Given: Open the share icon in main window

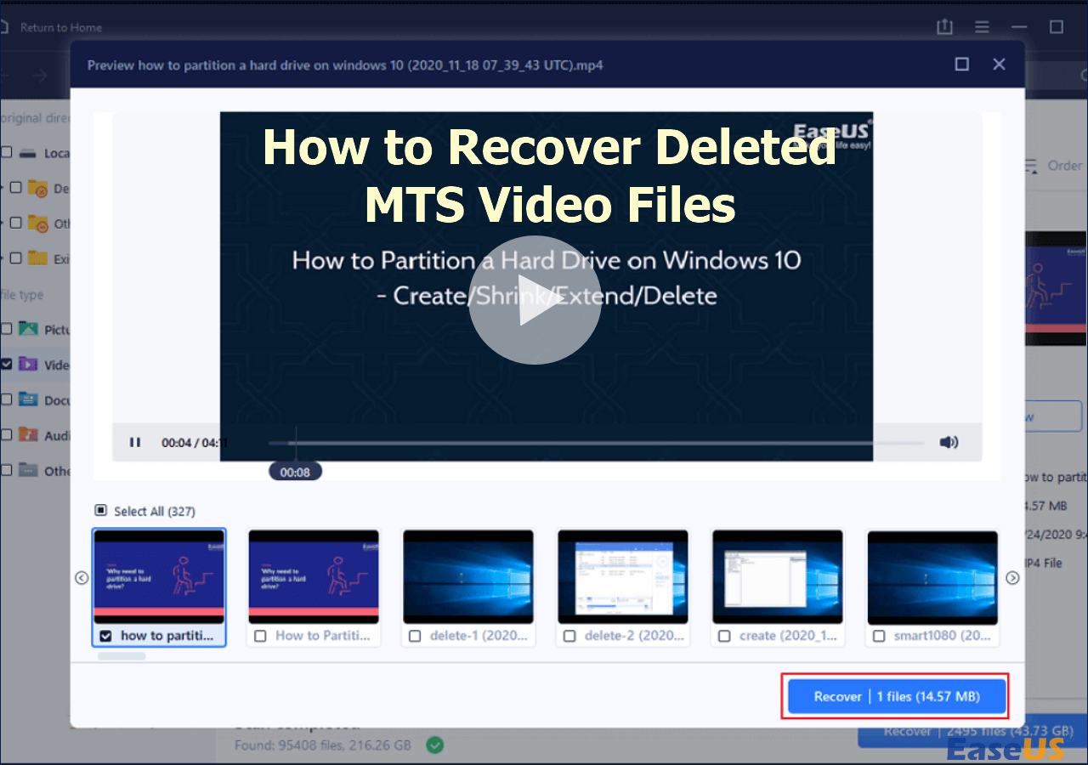Looking at the screenshot, I should pos(944,27).
